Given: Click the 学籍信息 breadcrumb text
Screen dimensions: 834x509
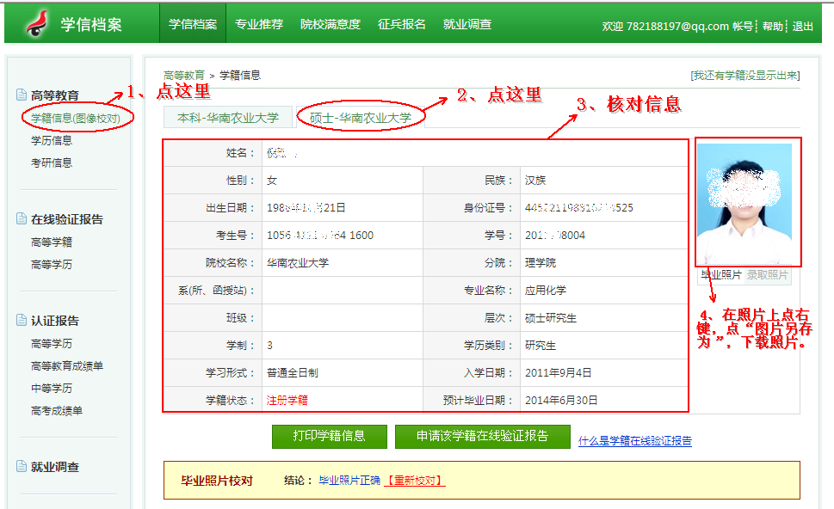Looking at the screenshot, I should click(x=240, y=75).
